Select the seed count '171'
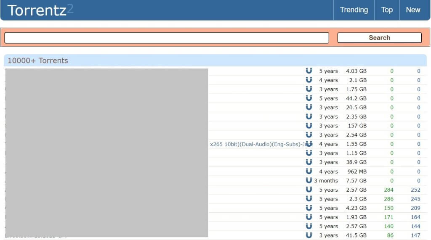431x240 pixels. [x=388, y=217]
